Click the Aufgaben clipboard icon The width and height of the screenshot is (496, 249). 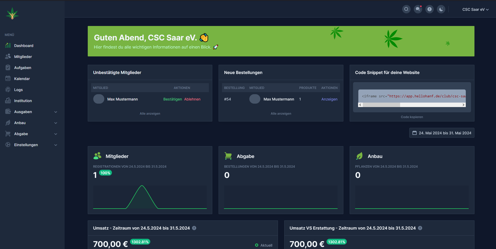coord(8,68)
